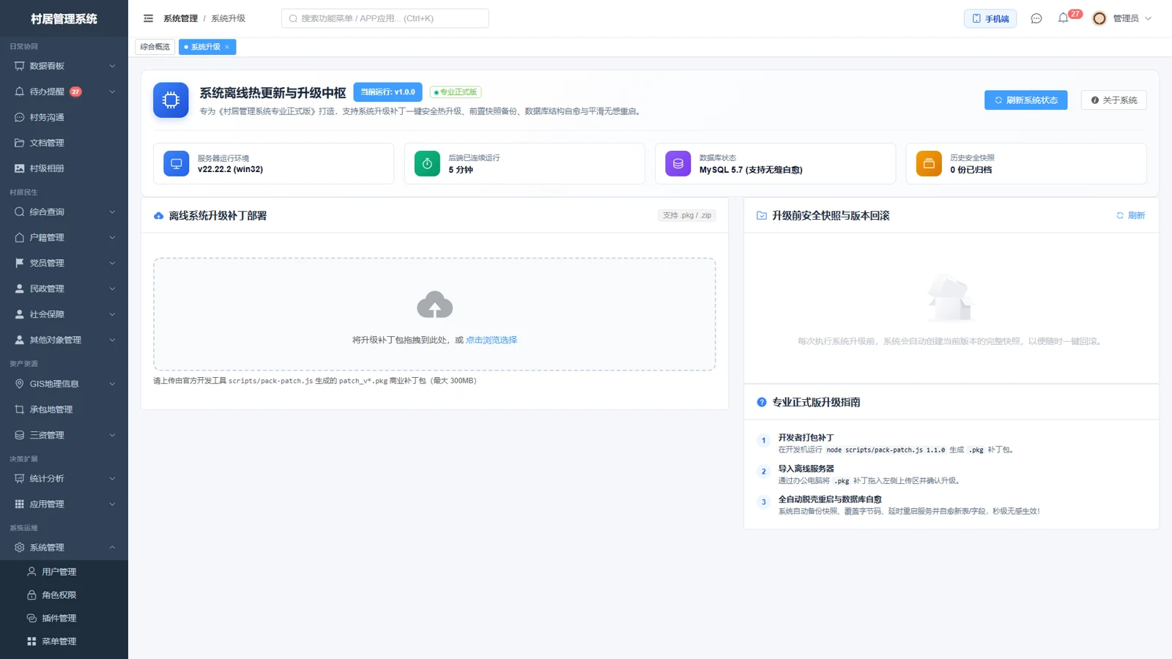Click the 点击浏览选择 link
This screenshot has height=659, width=1172.
pos(492,340)
